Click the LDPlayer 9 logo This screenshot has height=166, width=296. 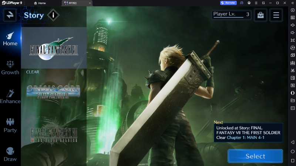click(12, 3)
